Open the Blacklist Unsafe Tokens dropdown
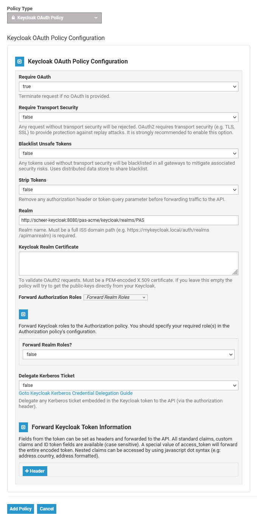The height and width of the screenshot is (521, 257). [x=128, y=153]
